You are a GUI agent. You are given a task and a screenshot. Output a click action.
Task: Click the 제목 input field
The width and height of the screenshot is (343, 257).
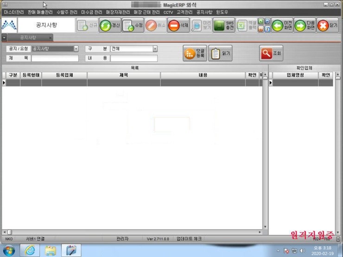[x=55, y=58]
